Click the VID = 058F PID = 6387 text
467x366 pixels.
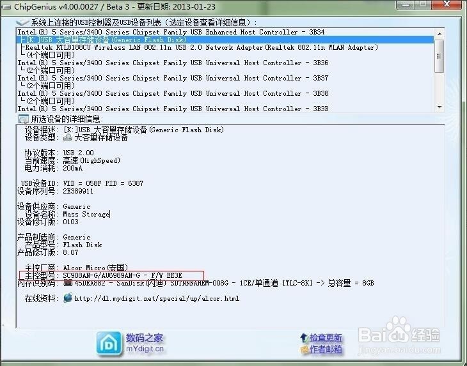point(103,183)
